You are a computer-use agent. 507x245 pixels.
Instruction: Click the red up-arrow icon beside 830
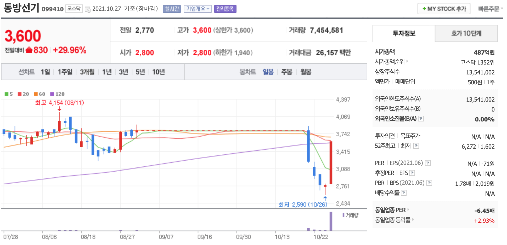click(x=29, y=50)
